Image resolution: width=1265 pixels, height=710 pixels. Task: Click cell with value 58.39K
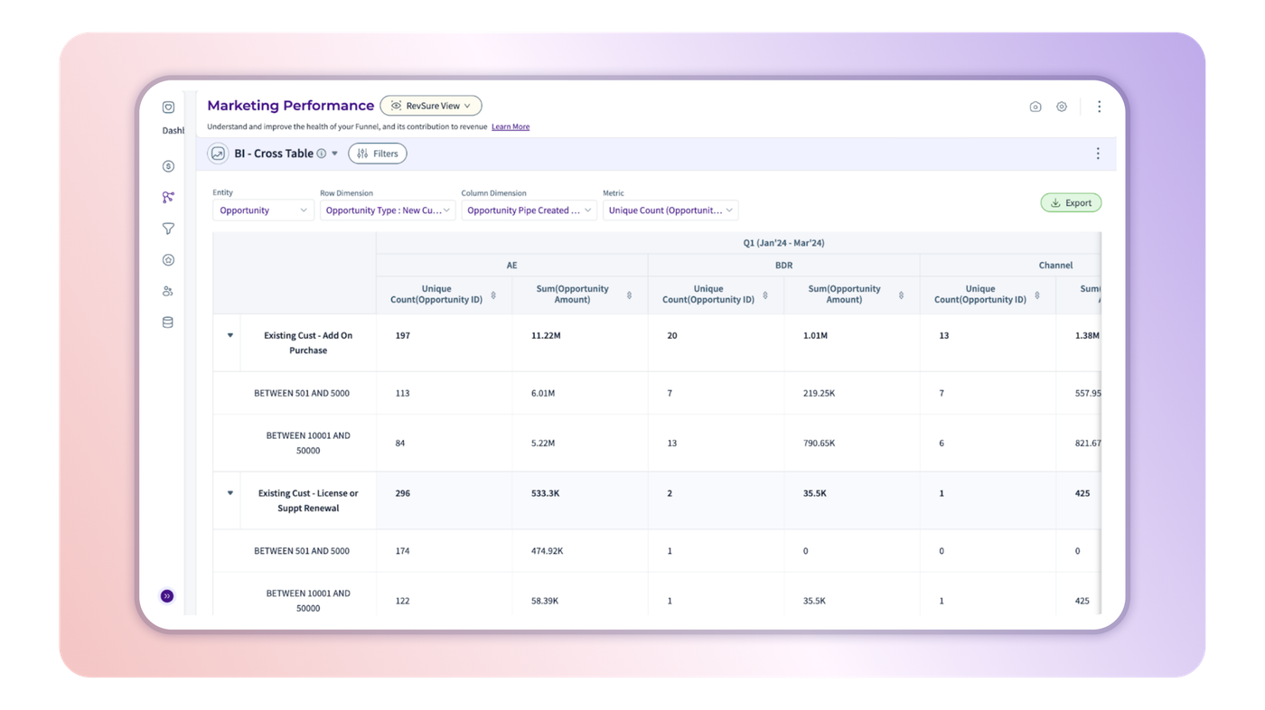pyautogui.click(x=545, y=601)
